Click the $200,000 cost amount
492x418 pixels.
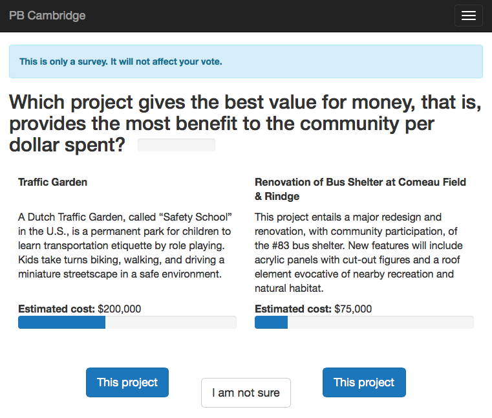(120, 309)
